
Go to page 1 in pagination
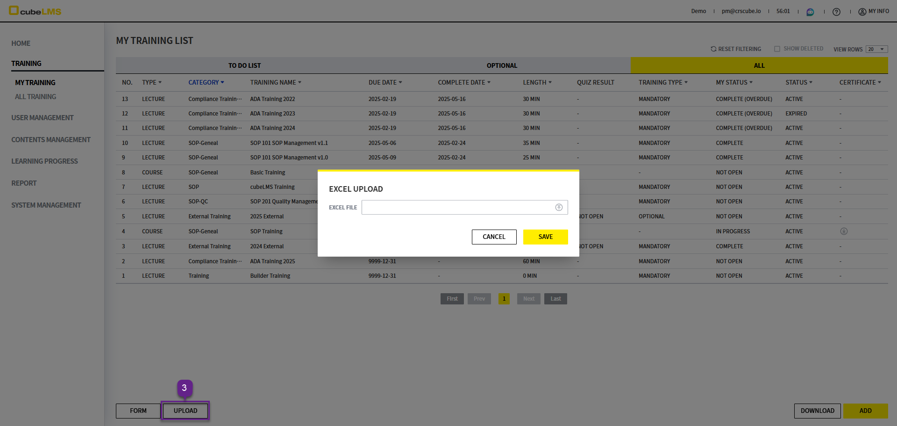(504, 299)
